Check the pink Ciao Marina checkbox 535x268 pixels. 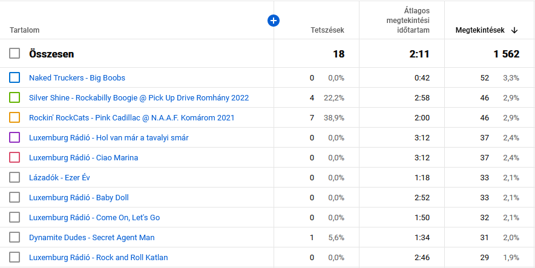(15, 157)
